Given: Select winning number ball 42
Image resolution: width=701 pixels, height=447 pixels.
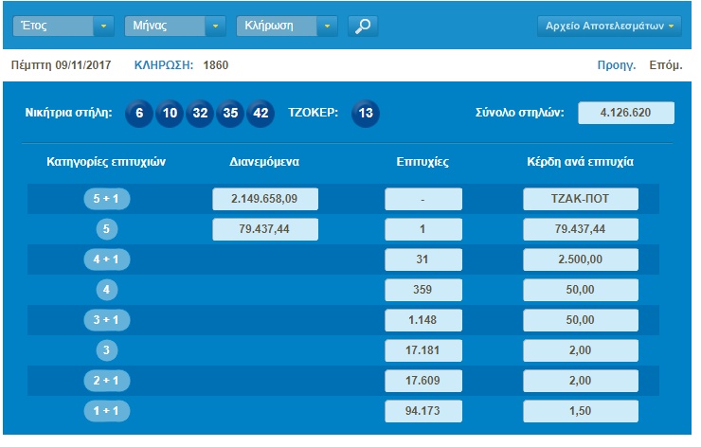Looking at the screenshot, I should (261, 113).
